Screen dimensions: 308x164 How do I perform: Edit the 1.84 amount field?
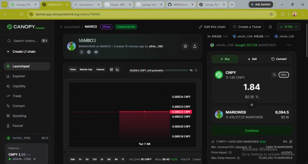click(x=252, y=87)
